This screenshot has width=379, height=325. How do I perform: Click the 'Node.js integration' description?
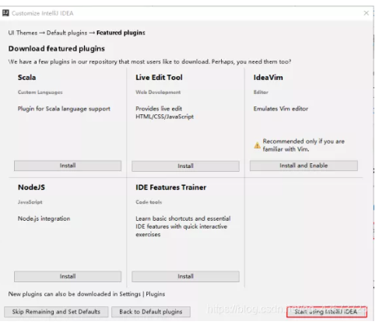pyautogui.click(x=44, y=218)
